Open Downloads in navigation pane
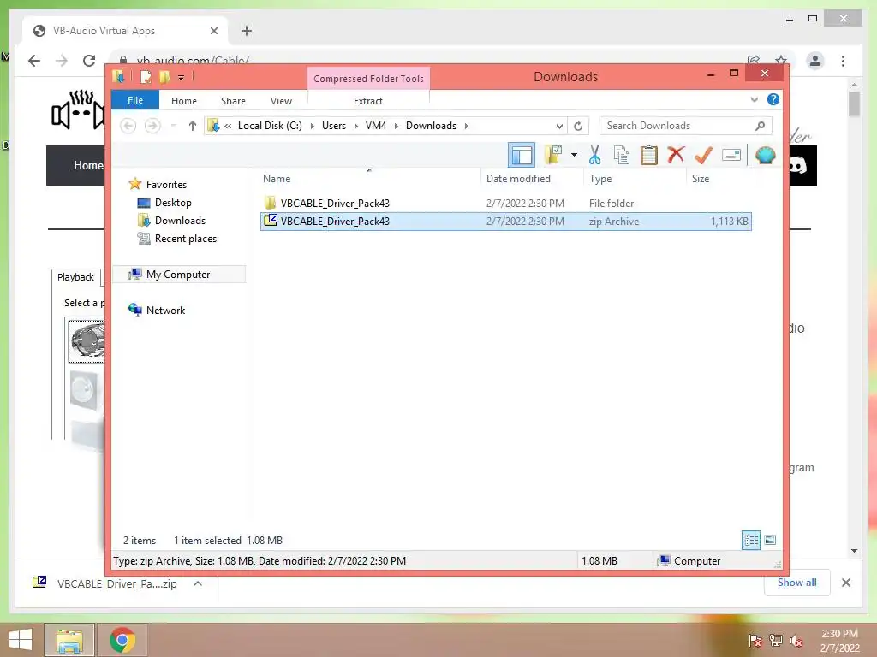Screen dimensions: 877x657 [180, 221]
